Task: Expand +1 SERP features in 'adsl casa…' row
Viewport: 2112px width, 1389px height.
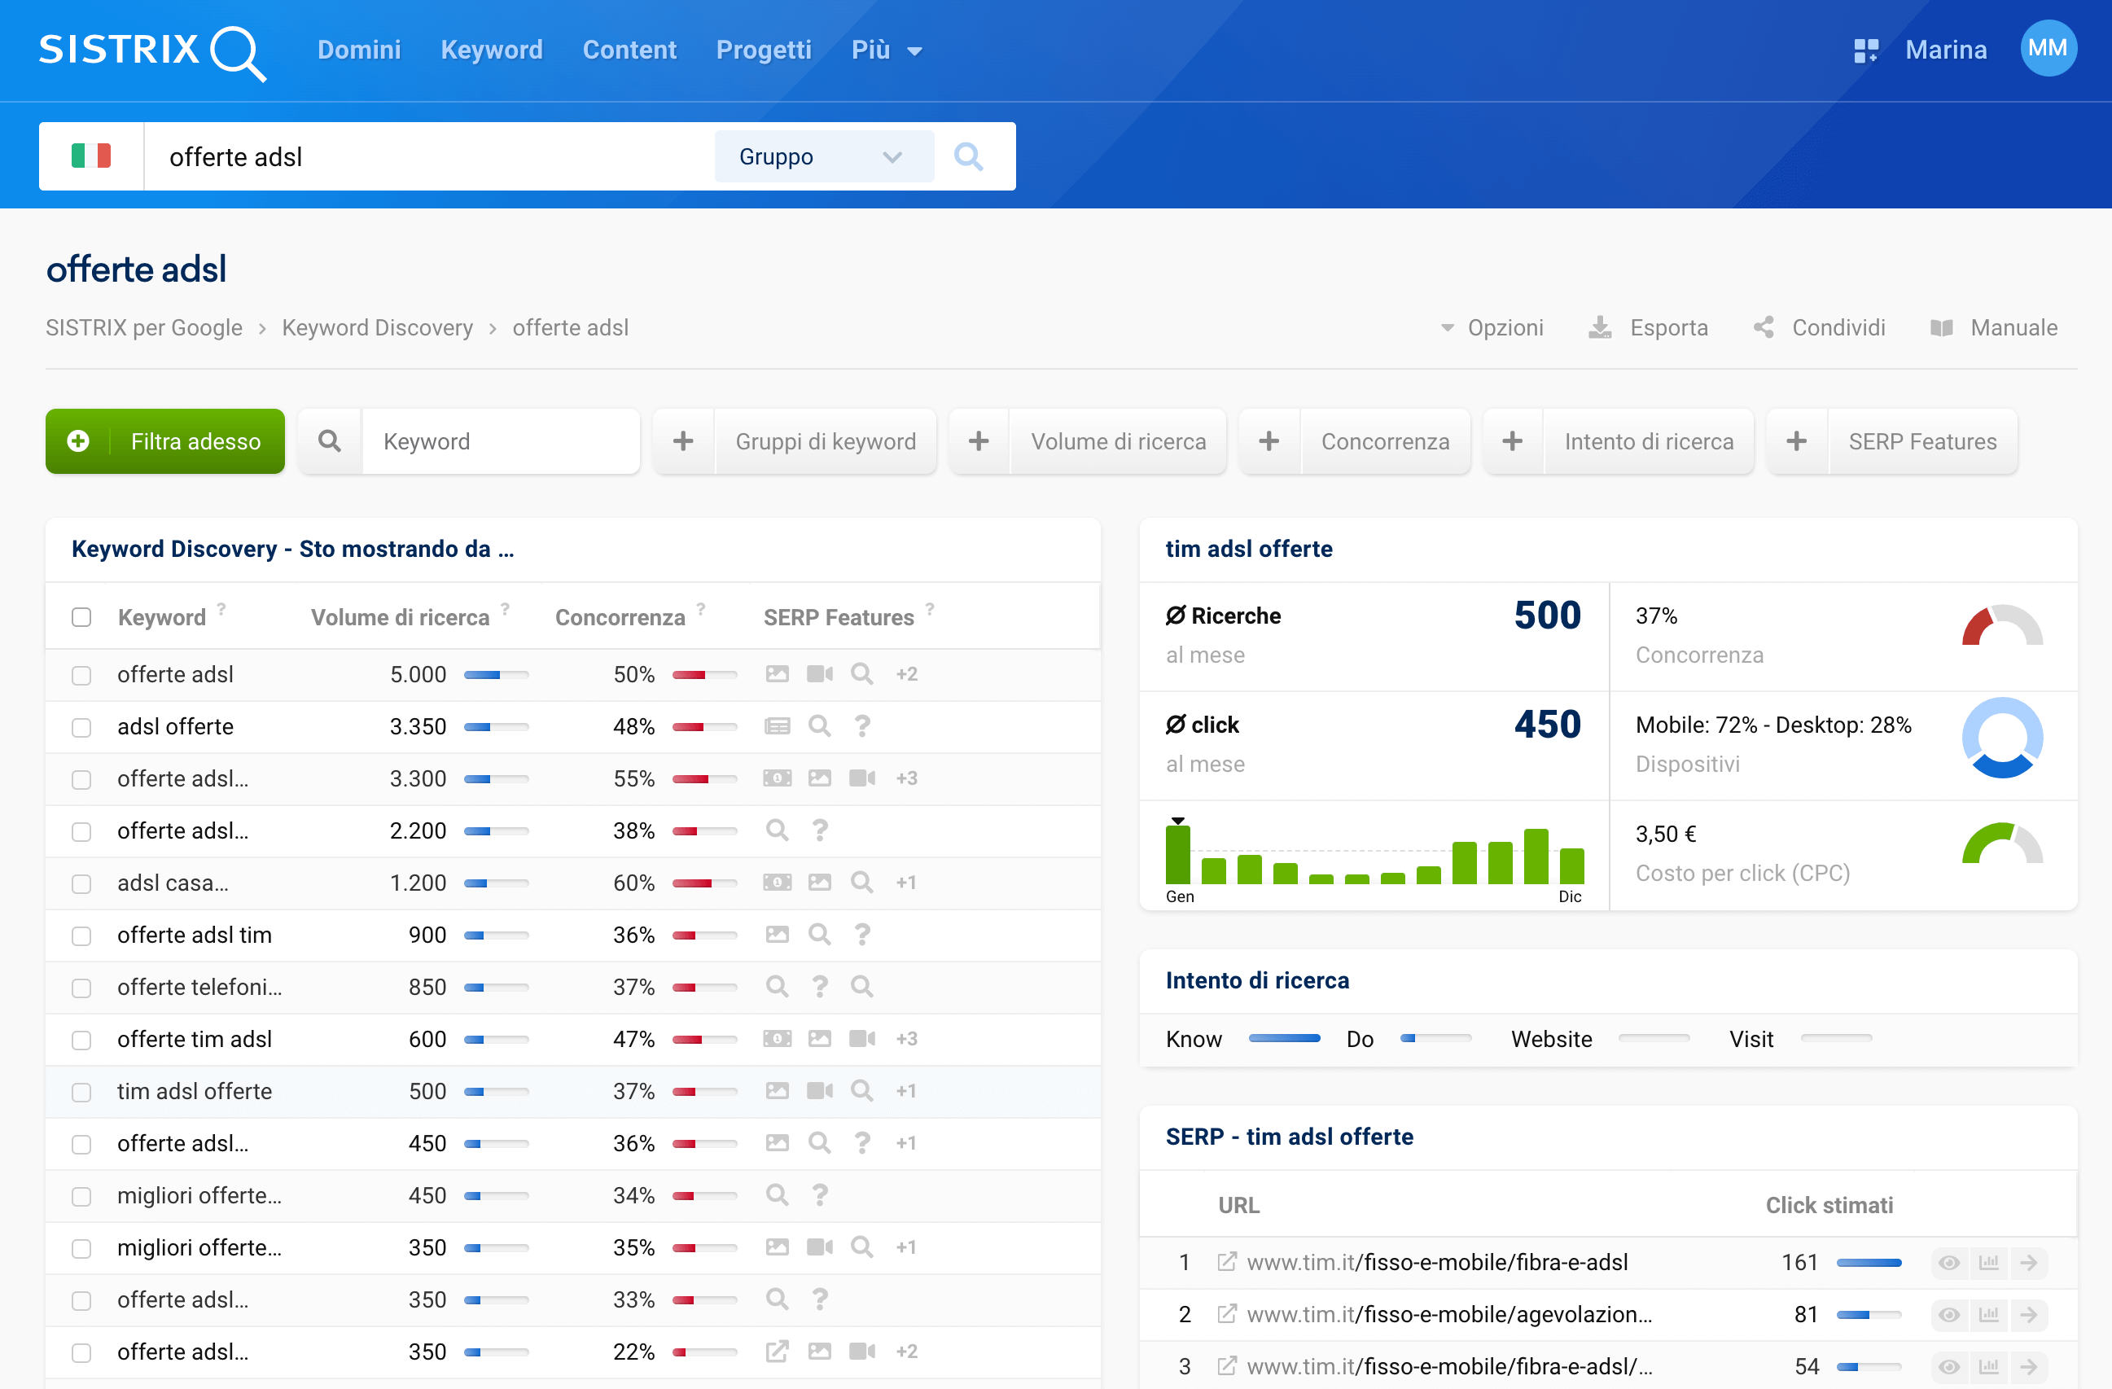Action: (x=906, y=883)
